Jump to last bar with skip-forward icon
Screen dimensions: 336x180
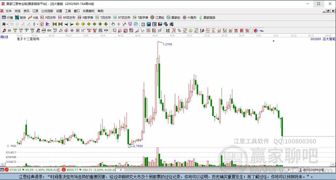pos(60,24)
